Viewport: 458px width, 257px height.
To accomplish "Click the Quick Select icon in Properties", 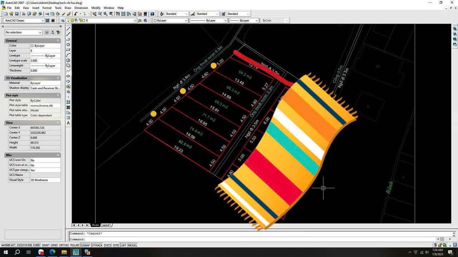I will click(58, 32).
